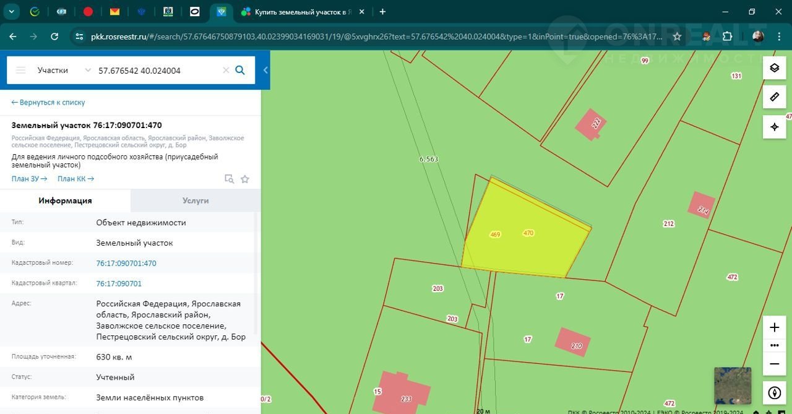Zoom in on the map

point(774,327)
